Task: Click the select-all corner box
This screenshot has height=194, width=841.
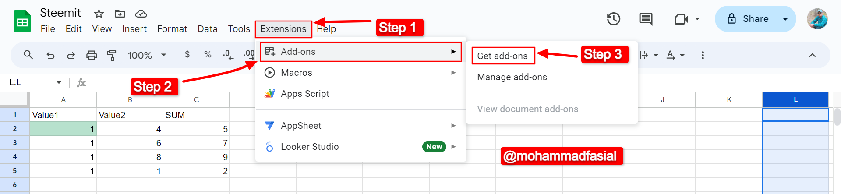Action: pos(14,99)
